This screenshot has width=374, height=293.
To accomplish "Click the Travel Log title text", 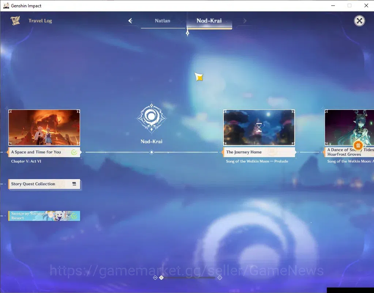I will tap(40, 21).
